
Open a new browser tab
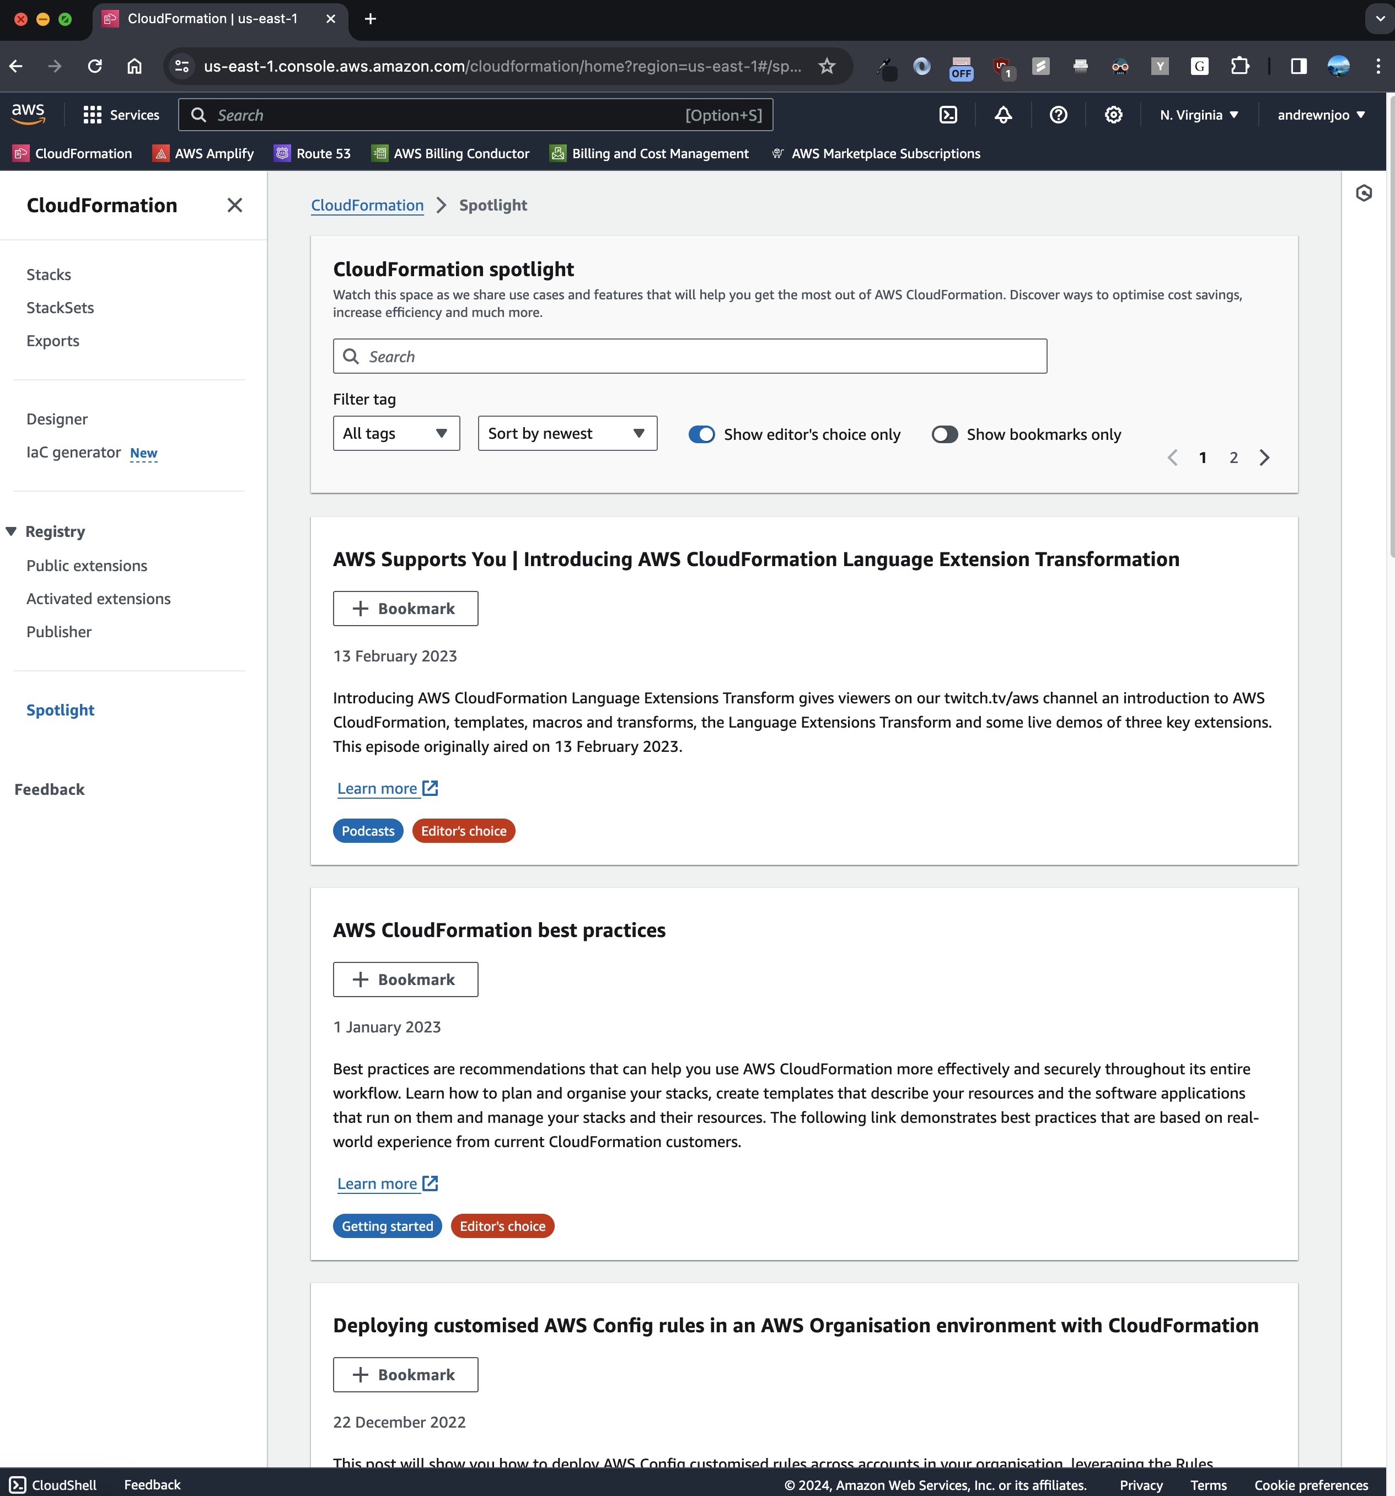369,19
